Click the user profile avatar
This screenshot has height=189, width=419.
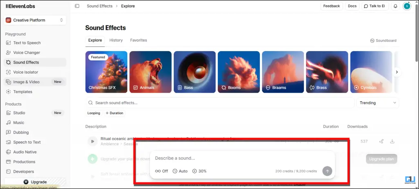[406, 6]
